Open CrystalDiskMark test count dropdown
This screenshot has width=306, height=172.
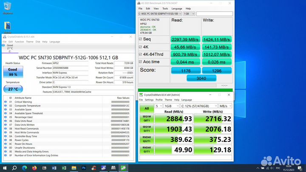point(159,106)
